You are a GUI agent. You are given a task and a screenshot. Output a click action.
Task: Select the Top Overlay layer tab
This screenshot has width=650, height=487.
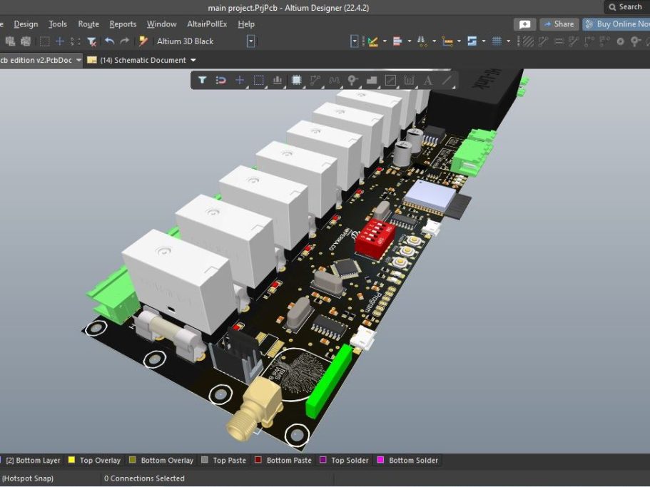94,460
